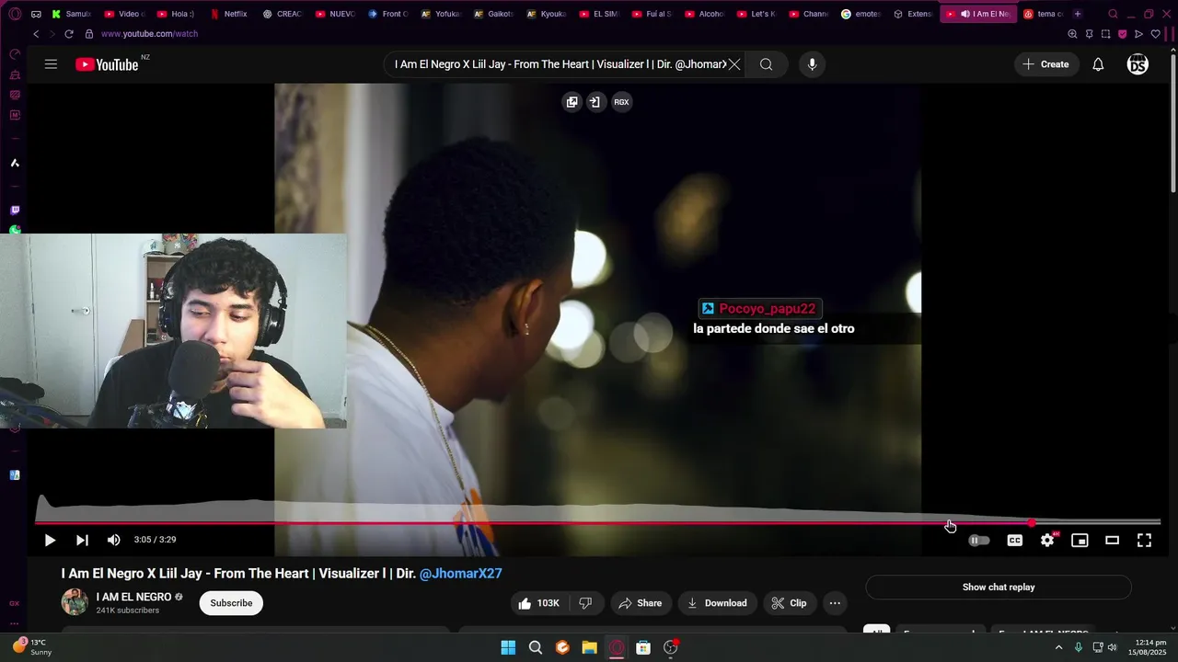The width and height of the screenshot is (1178, 662).
Task: Click the zoom icon in address bar
Action: pyautogui.click(x=1072, y=34)
